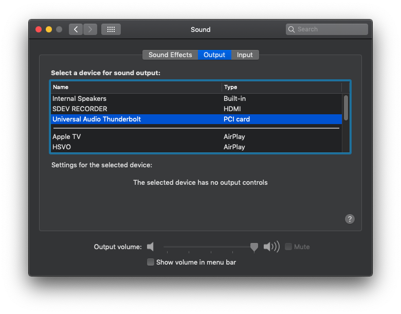Viewport: 401px width, 314px height.
Task: Open help with the question mark button
Action: point(350,219)
